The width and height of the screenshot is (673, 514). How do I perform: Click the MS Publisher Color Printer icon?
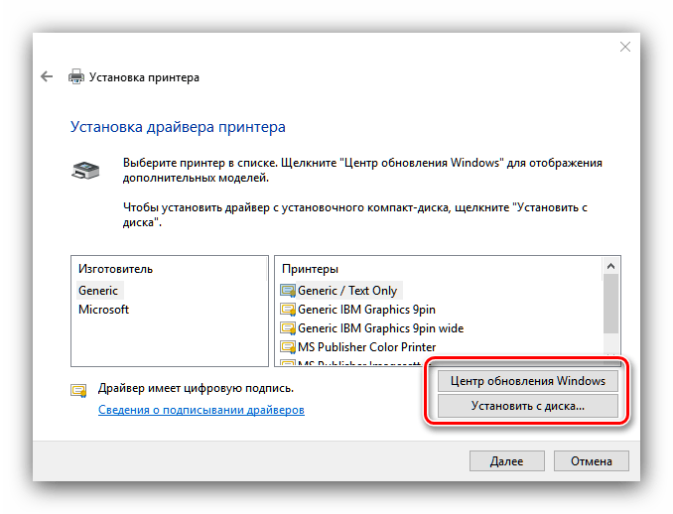pos(288,347)
